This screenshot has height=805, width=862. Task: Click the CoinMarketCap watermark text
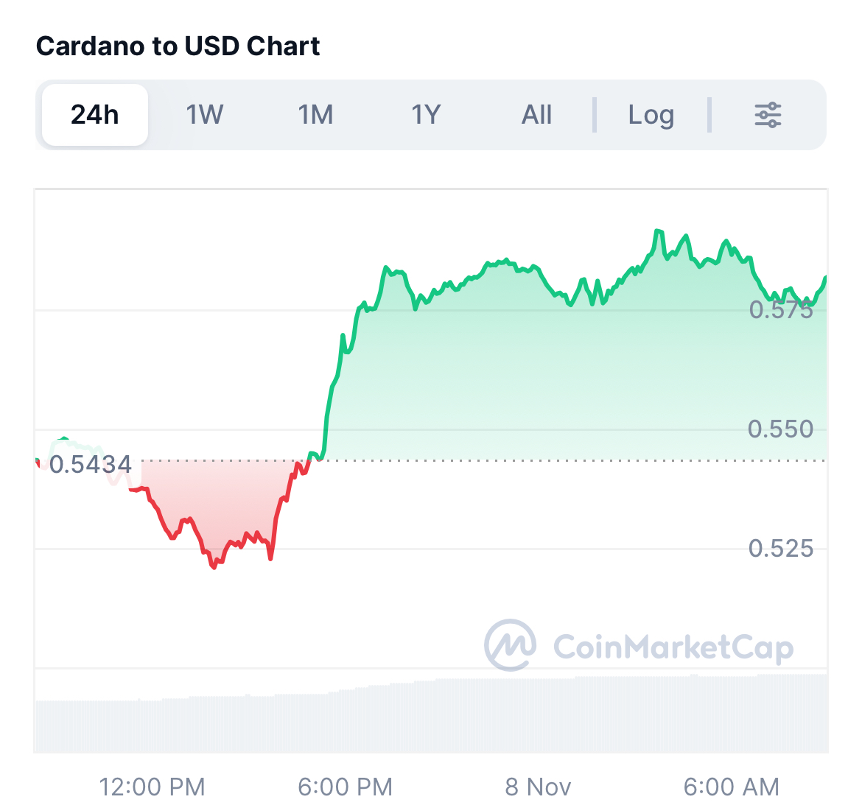tap(673, 647)
